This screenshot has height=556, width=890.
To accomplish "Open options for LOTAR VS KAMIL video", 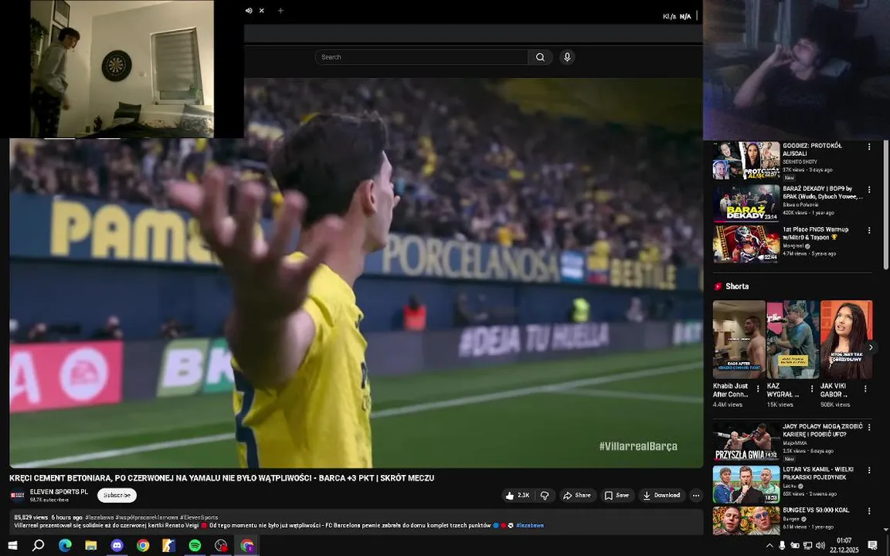I will point(868,470).
